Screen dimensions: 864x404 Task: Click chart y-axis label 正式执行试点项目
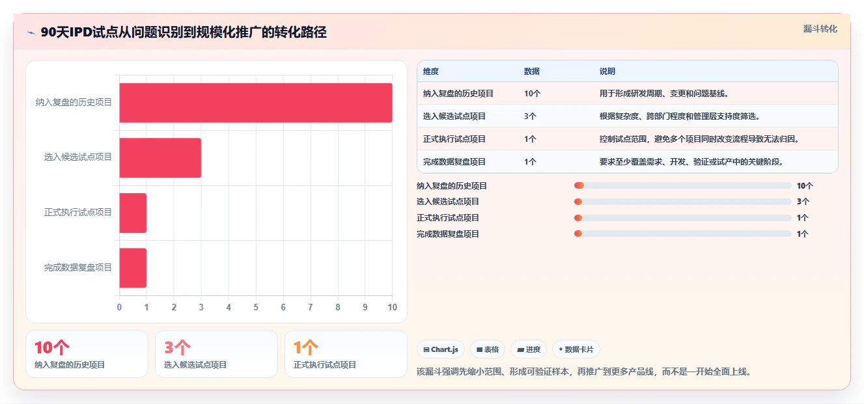[78, 212]
